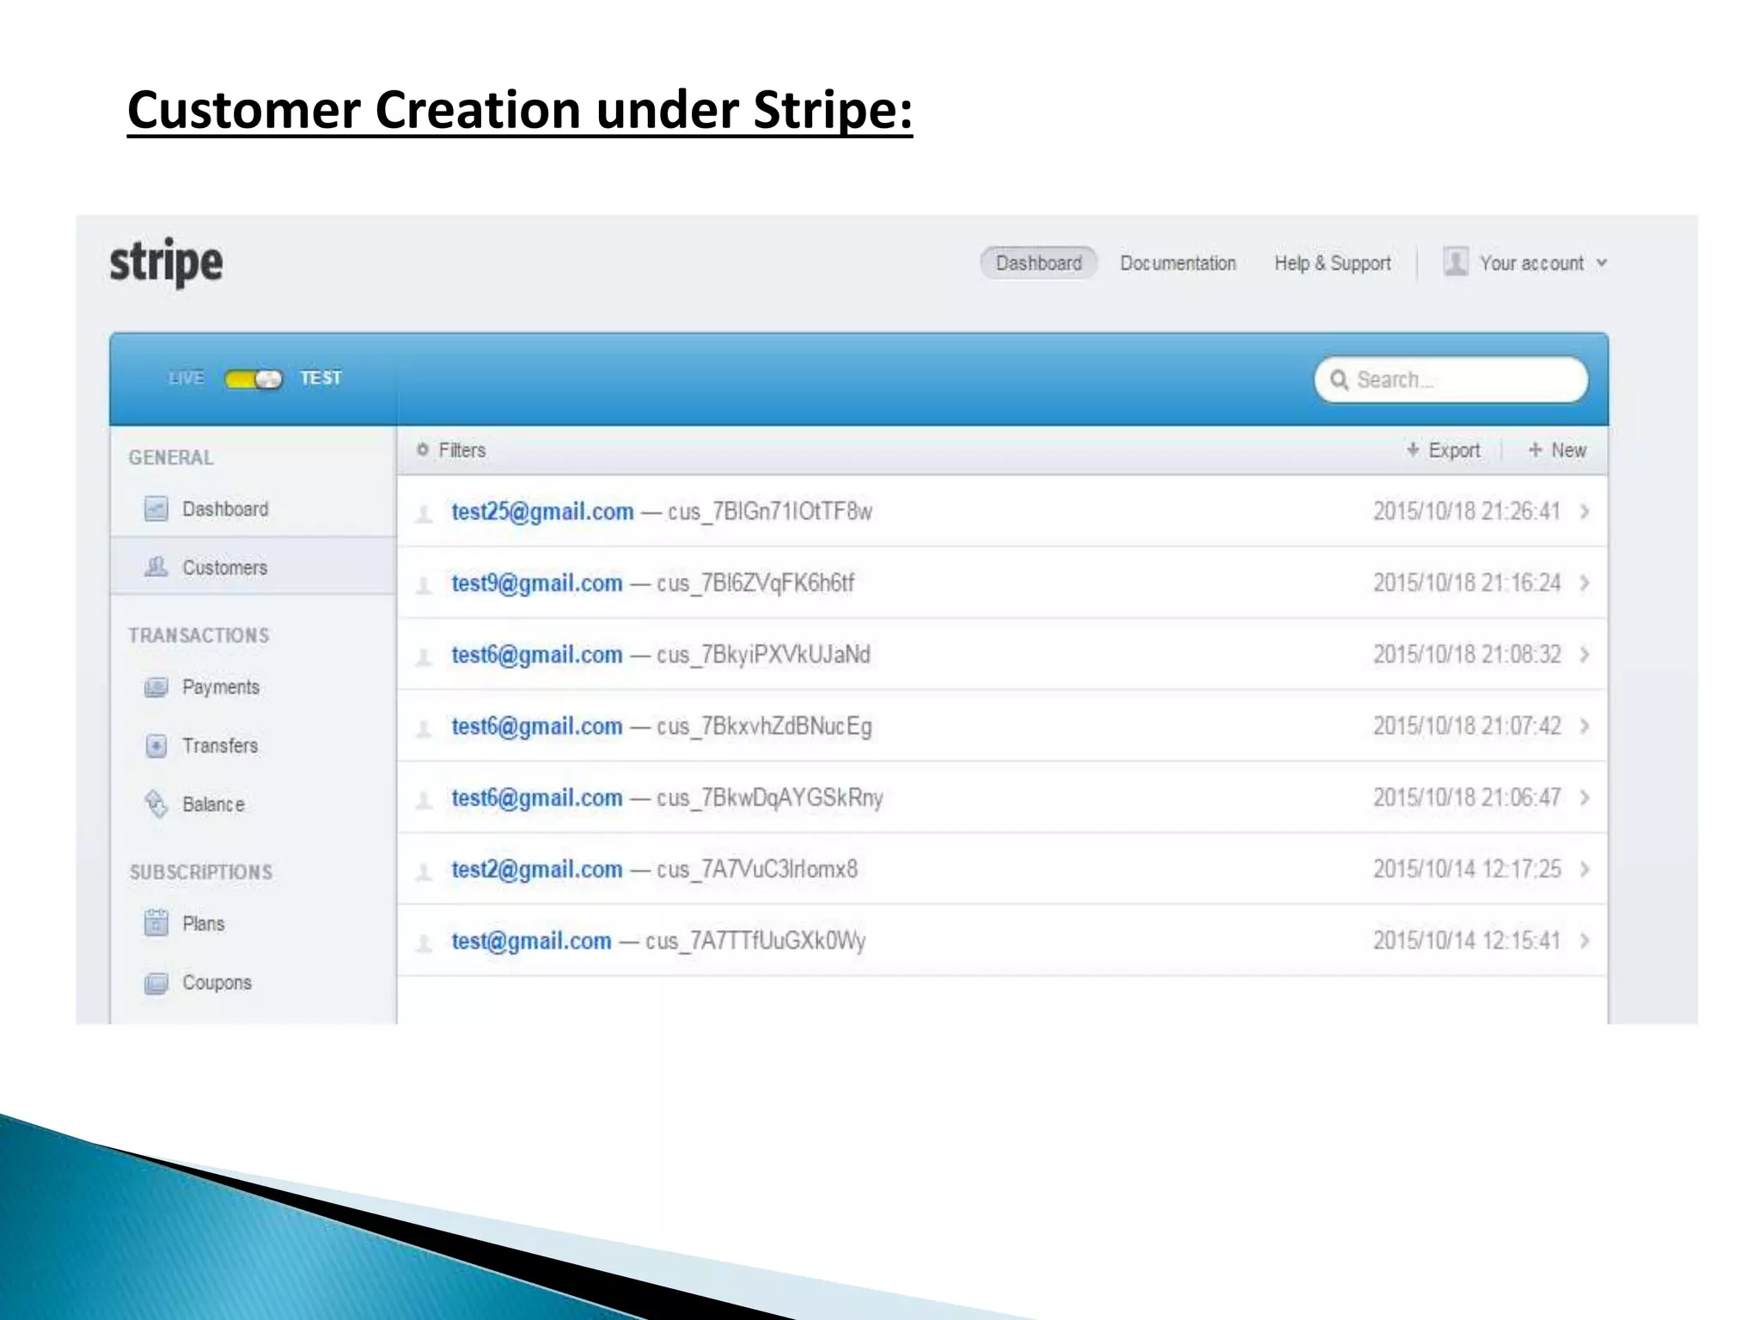Click the plus icon beside New
This screenshot has width=1760, height=1320.
(x=1535, y=449)
